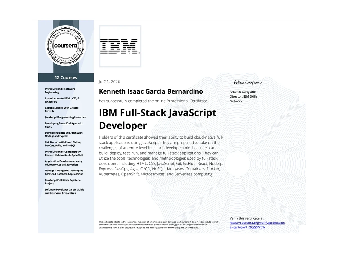Click 'Introduction to HTML, CSS, & JavaScript'

click(62, 100)
